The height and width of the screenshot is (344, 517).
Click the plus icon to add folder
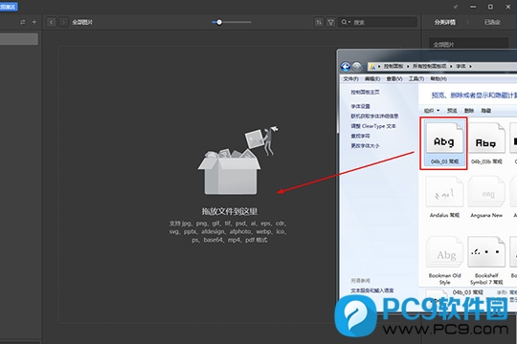[34, 22]
